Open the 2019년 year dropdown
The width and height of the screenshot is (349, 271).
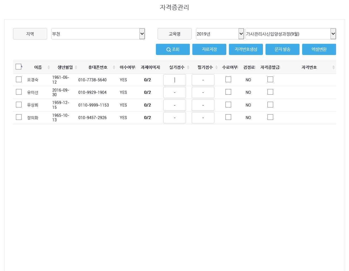coord(220,34)
